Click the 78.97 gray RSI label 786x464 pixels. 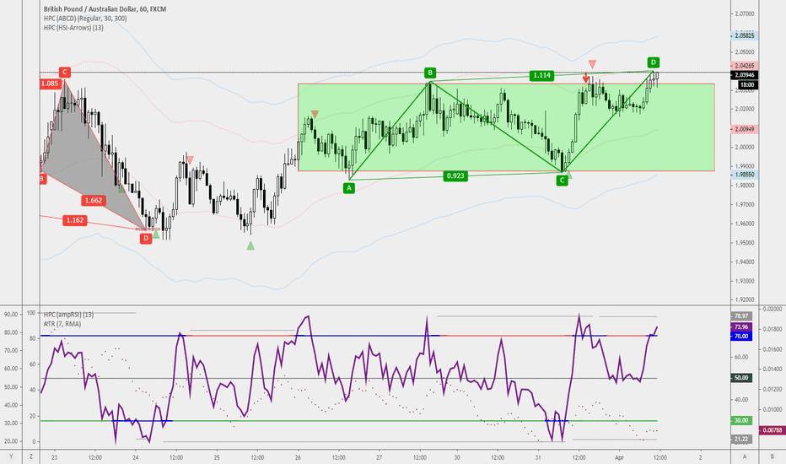(x=741, y=316)
